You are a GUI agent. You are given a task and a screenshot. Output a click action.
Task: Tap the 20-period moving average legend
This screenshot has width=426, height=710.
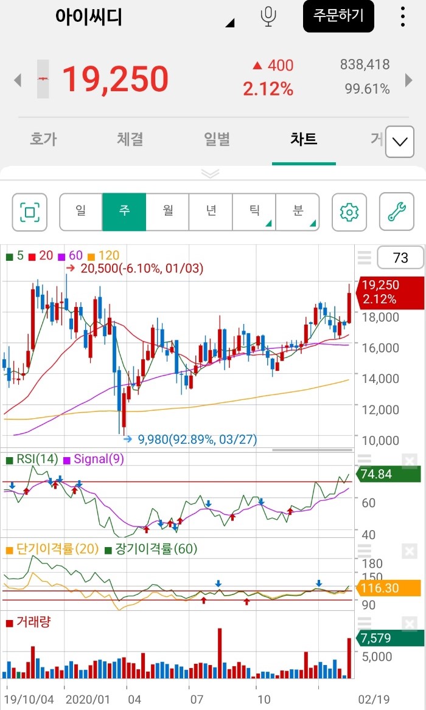[41, 256]
